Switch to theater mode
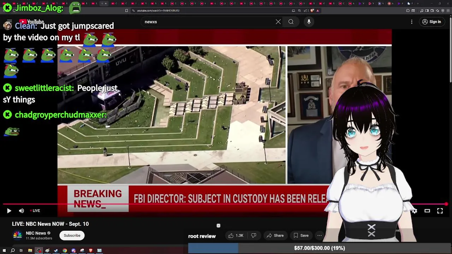Viewport: 452px width, 254px height. [x=427, y=211]
